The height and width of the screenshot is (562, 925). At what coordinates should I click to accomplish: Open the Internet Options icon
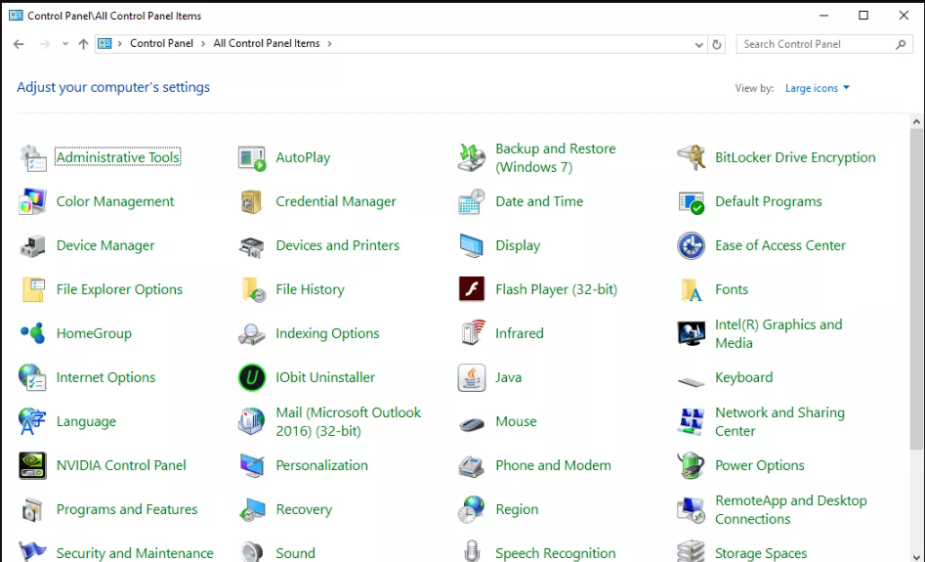32,377
